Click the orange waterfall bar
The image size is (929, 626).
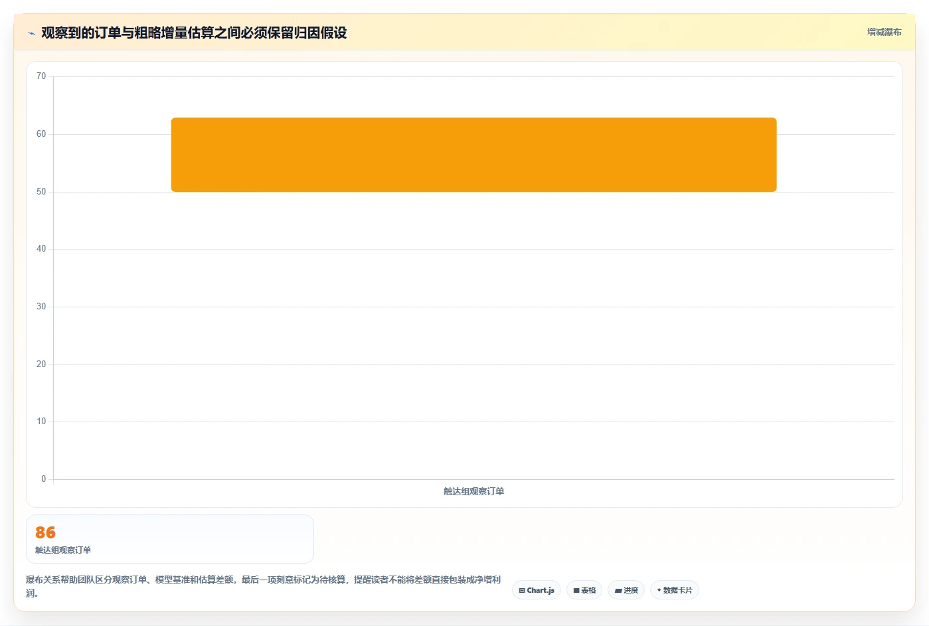(x=473, y=155)
